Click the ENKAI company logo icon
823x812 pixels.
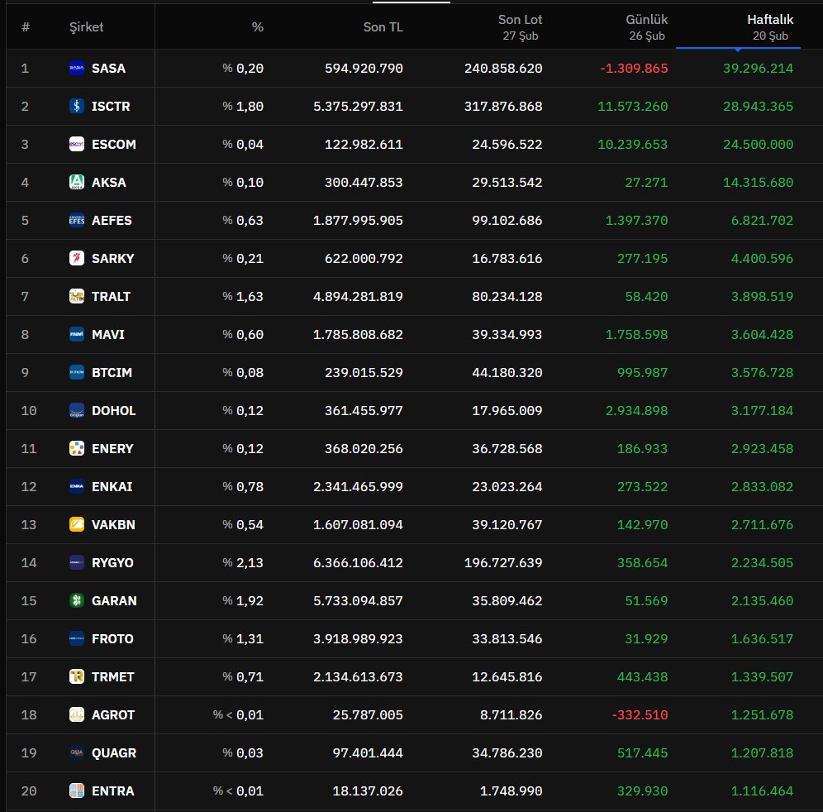click(77, 486)
